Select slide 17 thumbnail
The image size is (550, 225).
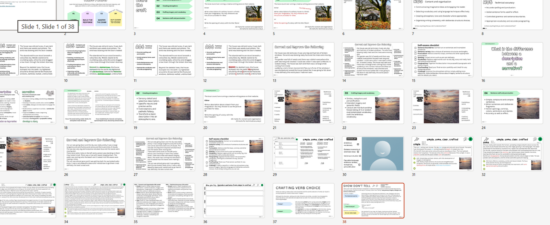[x=27, y=106]
